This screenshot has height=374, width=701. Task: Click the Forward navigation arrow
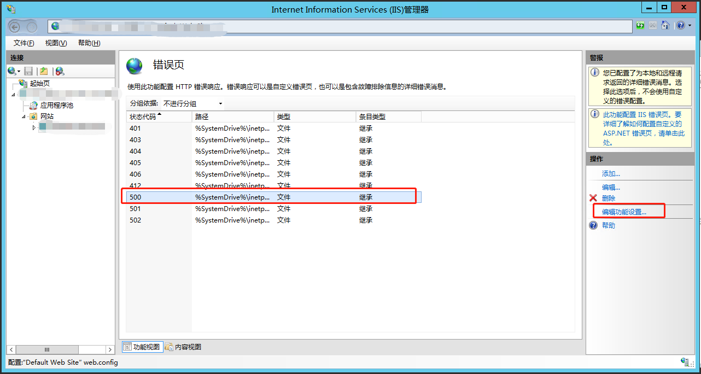[x=32, y=27]
